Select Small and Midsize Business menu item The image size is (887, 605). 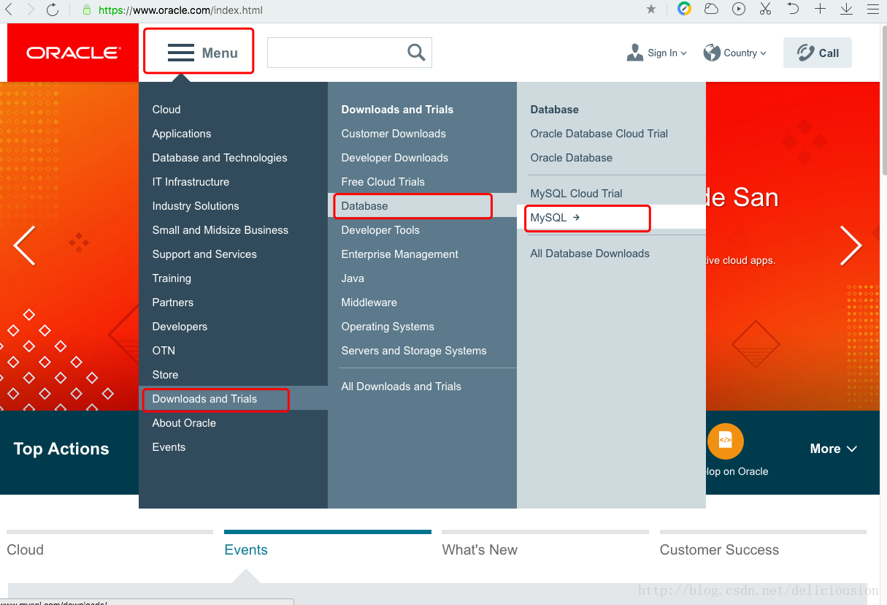220,230
